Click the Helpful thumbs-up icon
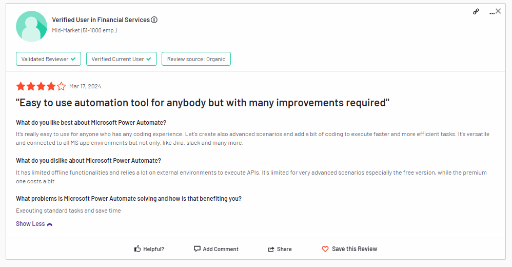This screenshot has height=267, width=512. [x=137, y=249]
